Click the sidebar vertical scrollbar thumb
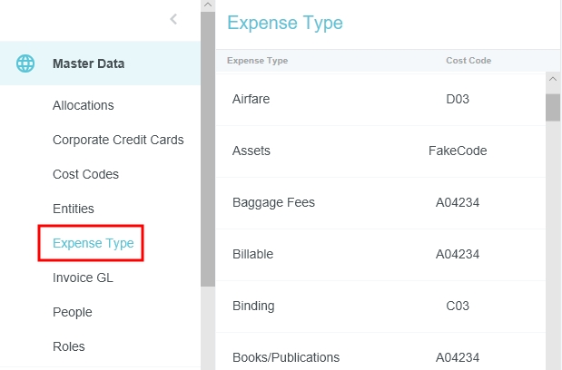562x370 pixels. pyautogui.click(x=207, y=145)
